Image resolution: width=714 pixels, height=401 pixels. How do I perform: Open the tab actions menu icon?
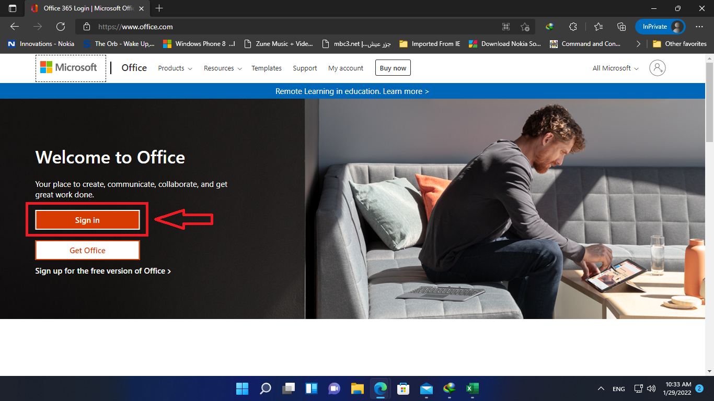(13, 8)
